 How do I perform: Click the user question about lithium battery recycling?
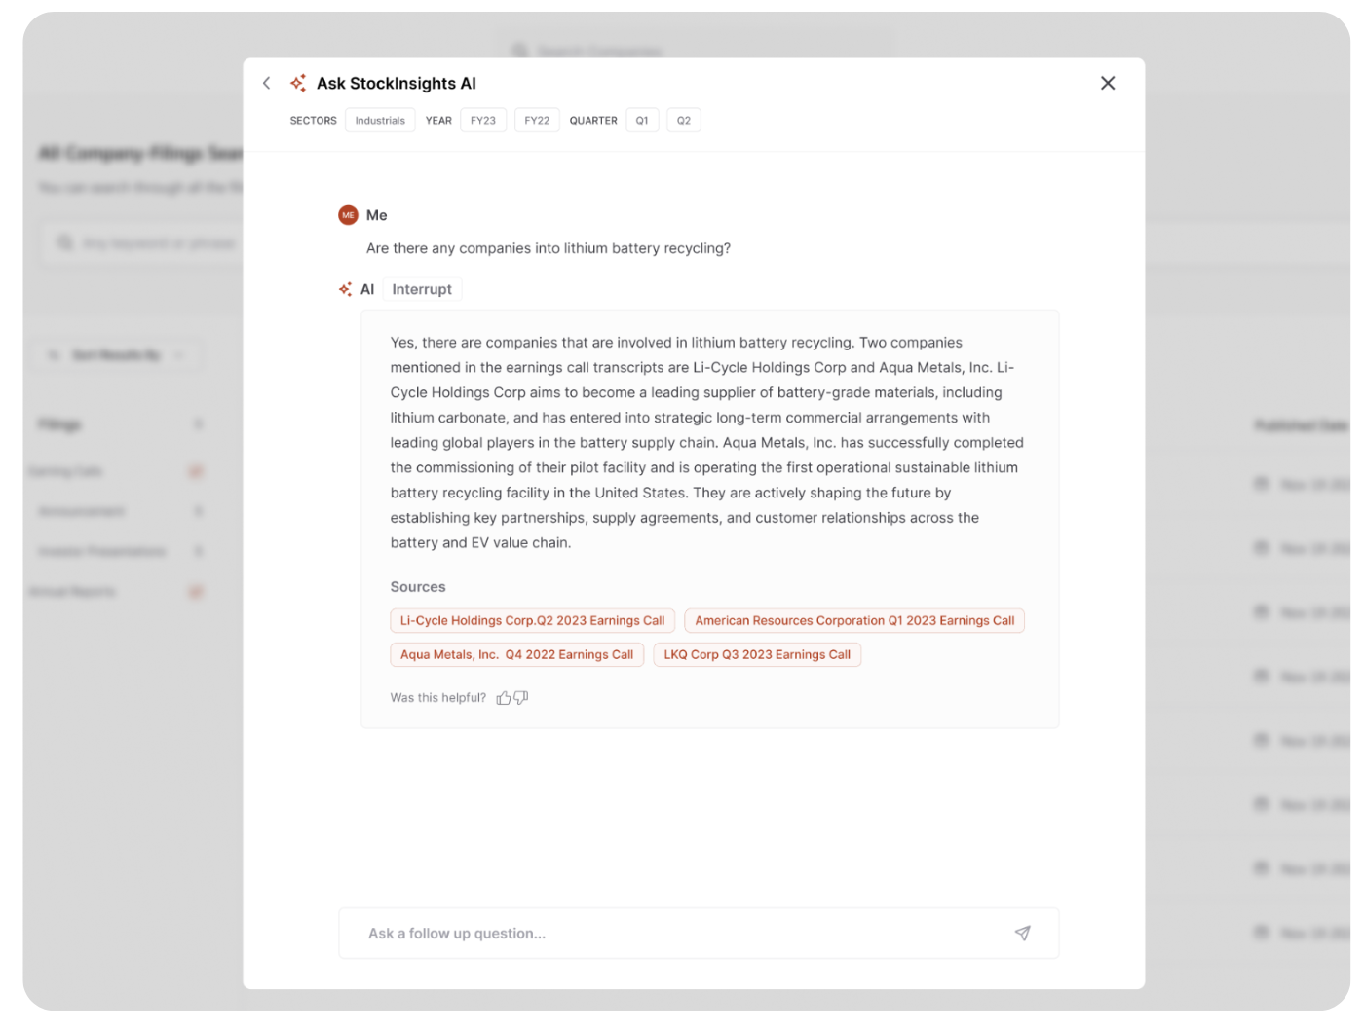(x=549, y=248)
